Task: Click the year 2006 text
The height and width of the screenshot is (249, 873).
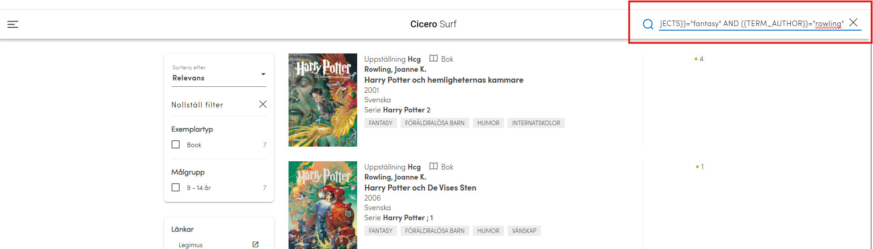Action: pos(373,198)
